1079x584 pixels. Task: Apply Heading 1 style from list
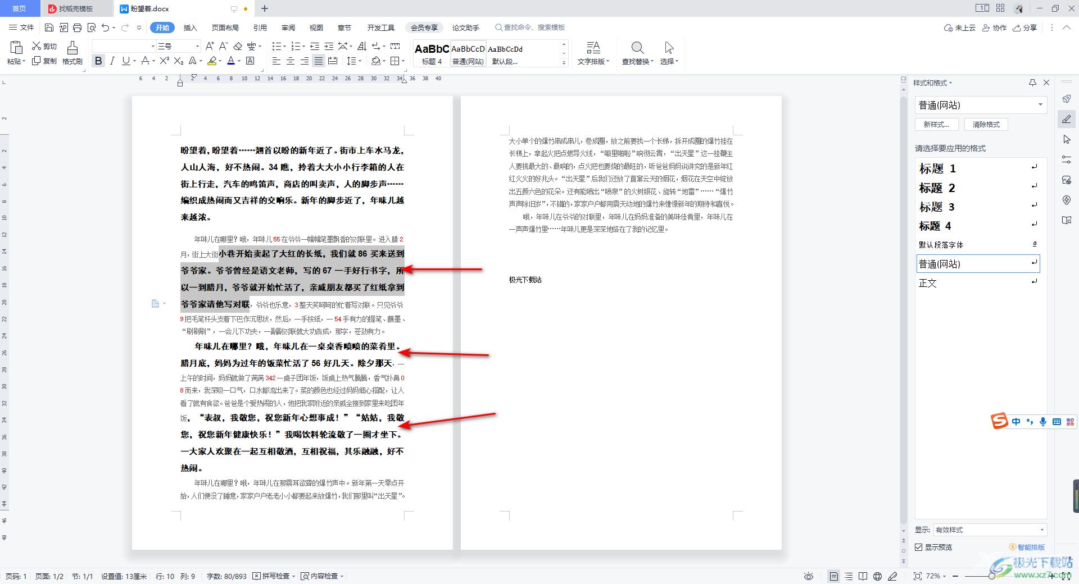point(978,168)
